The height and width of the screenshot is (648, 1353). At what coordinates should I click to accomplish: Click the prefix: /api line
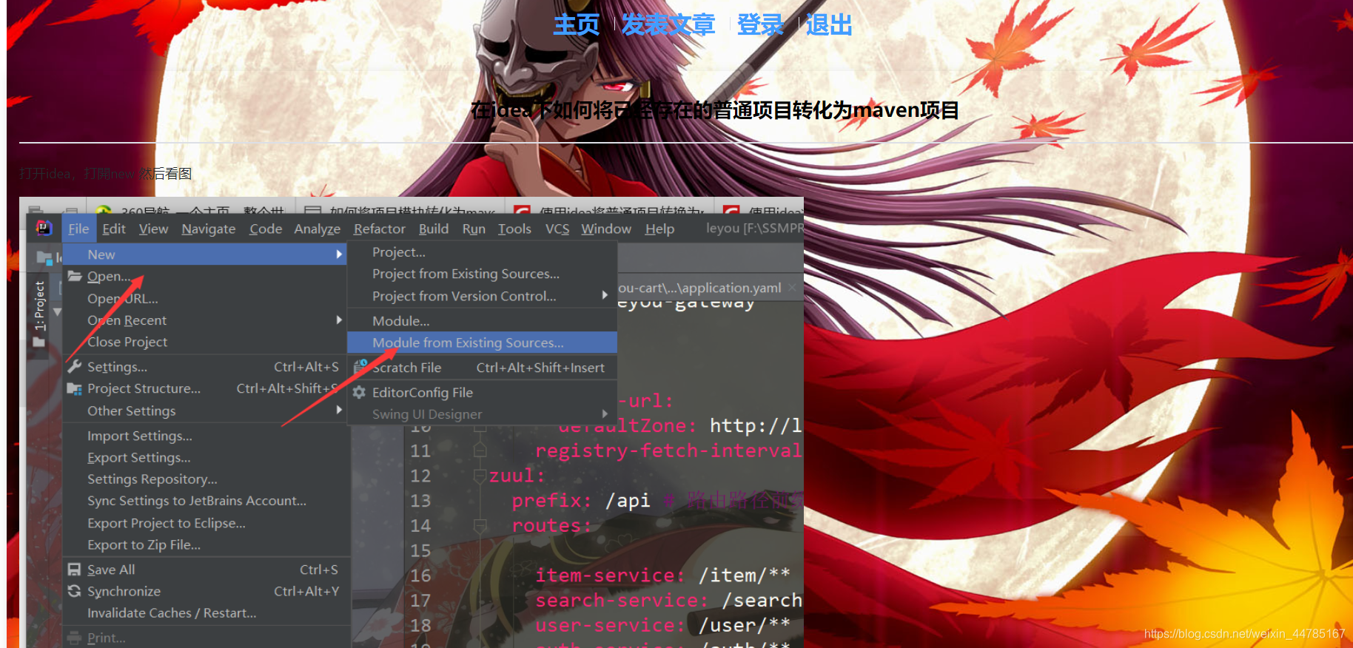581,501
